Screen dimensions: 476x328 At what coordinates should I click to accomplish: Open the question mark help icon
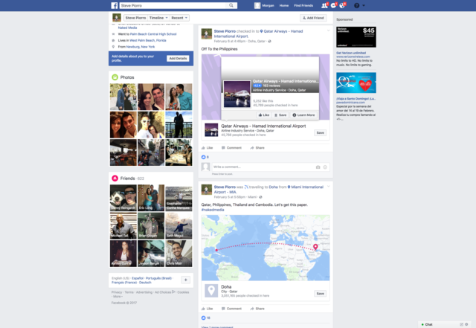tap(357, 5)
